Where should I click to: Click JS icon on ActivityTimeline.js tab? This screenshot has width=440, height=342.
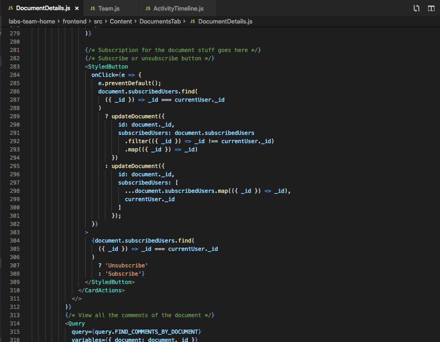click(148, 9)
